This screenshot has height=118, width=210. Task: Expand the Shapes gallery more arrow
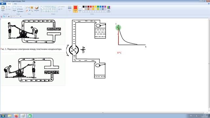(57, 11)
